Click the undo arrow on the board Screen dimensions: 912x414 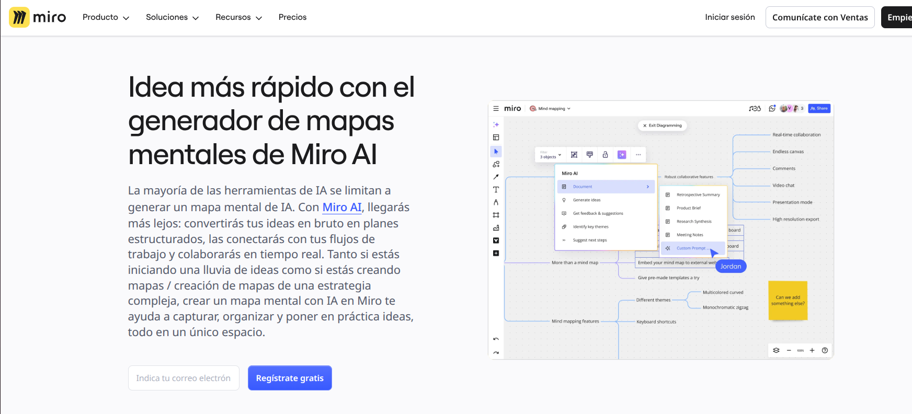click(x=496, y=339)
